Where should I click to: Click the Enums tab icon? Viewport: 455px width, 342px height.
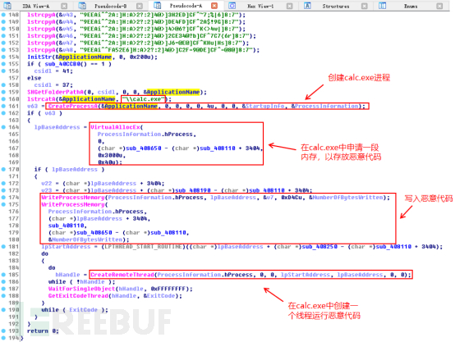click(x=382, y=6)
